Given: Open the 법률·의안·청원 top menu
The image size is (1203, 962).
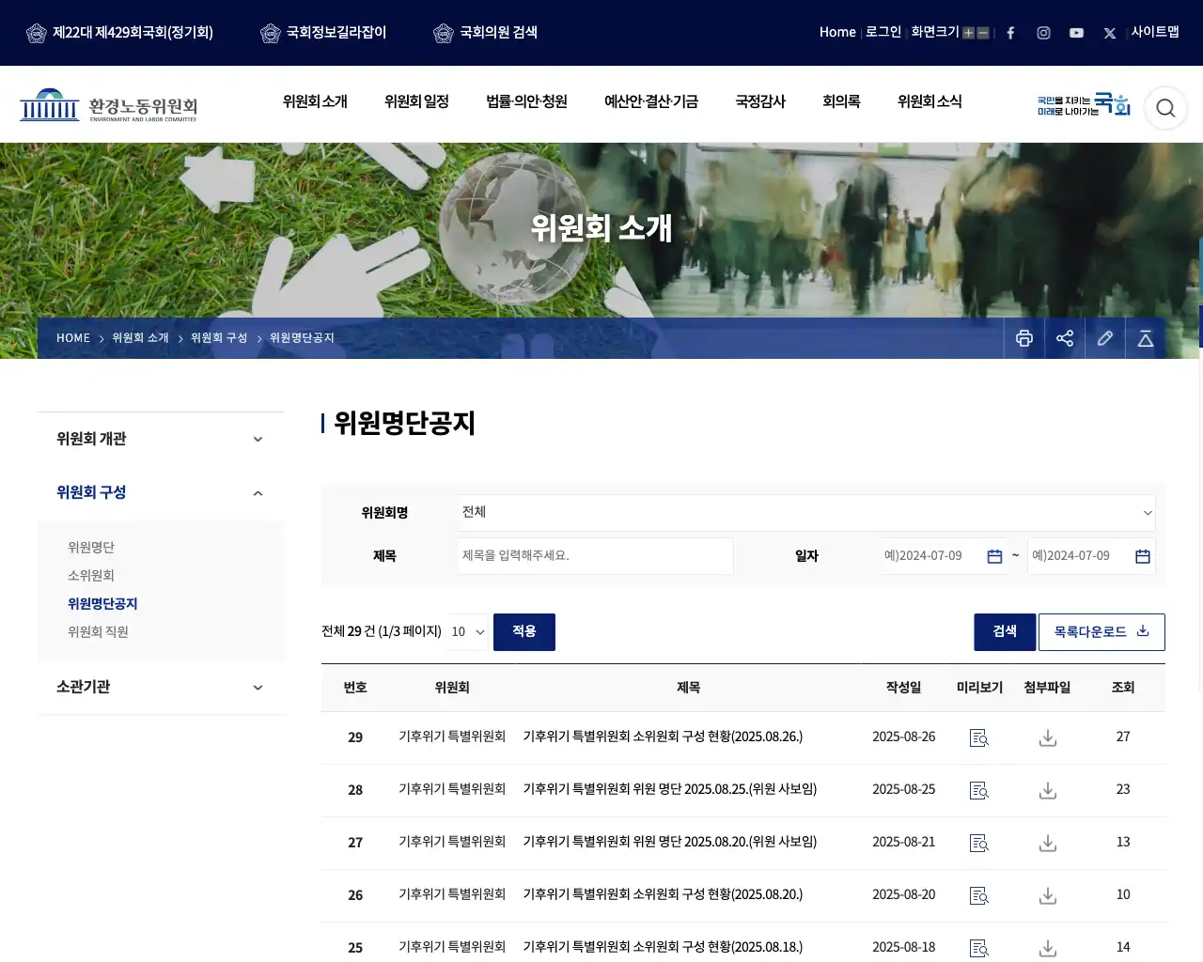Looking at the screenshot, I should [x=526, y=101].
